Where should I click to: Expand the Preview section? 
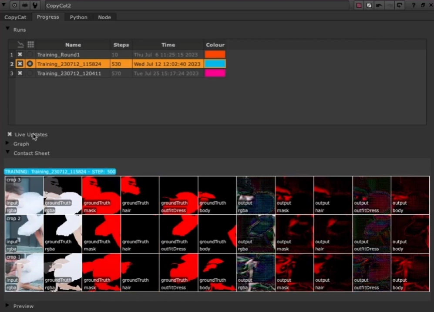coord(8,306)
